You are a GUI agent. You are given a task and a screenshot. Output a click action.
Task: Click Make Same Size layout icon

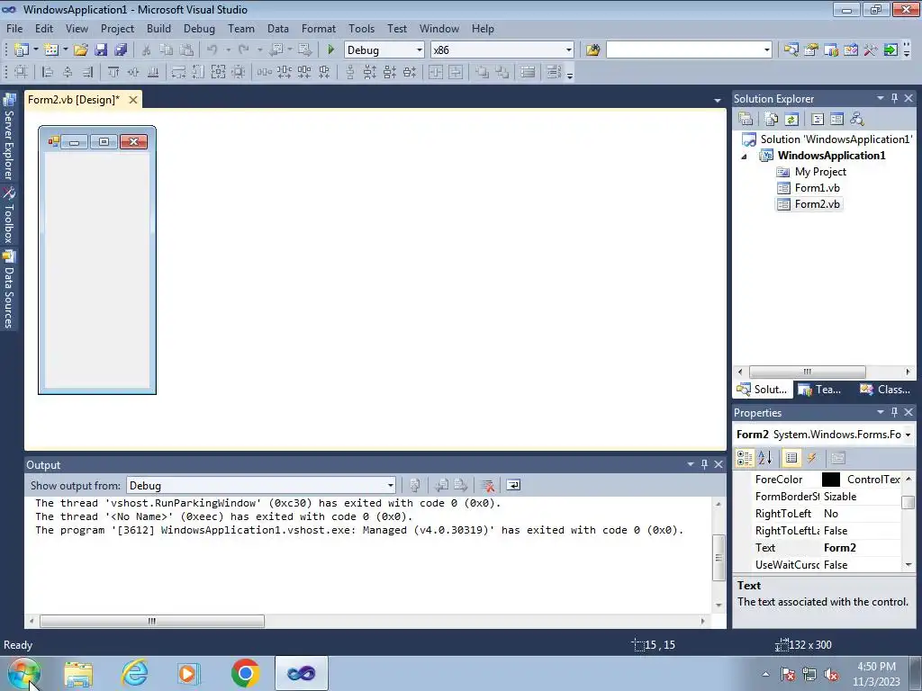point(218,72)
